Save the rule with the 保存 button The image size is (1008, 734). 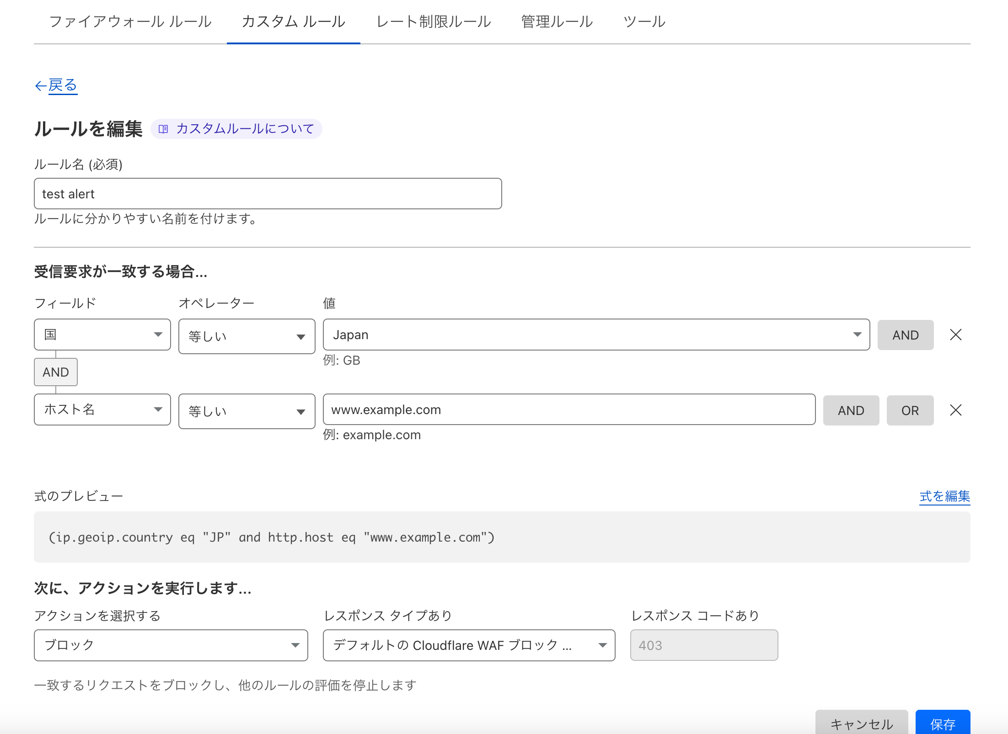point(943,724)
